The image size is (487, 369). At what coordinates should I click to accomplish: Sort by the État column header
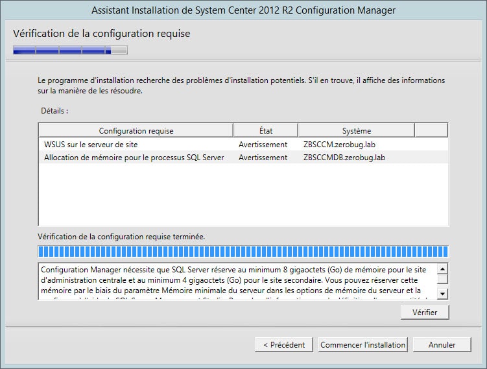(x=266, y=131)
